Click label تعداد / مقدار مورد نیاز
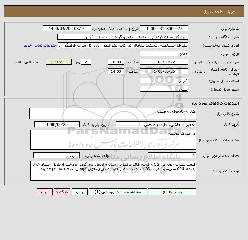 [221, 156]
